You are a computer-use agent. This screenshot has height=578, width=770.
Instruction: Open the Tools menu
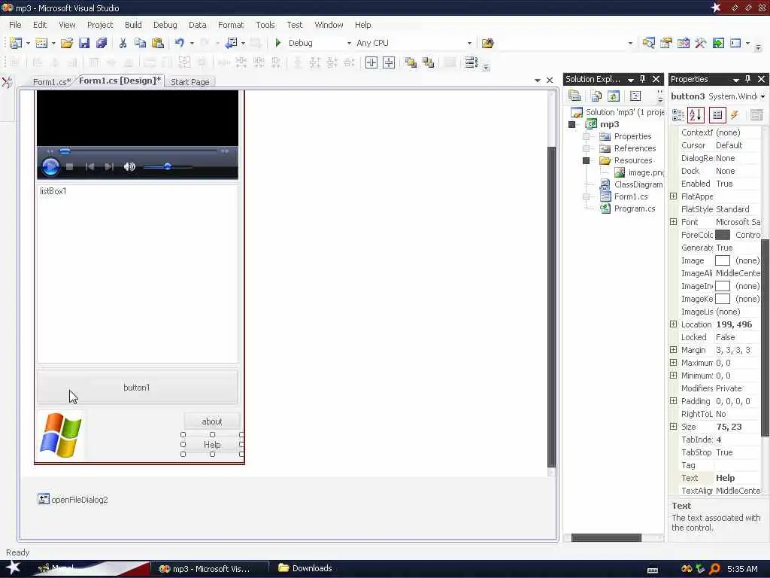[x=265, y=25]
